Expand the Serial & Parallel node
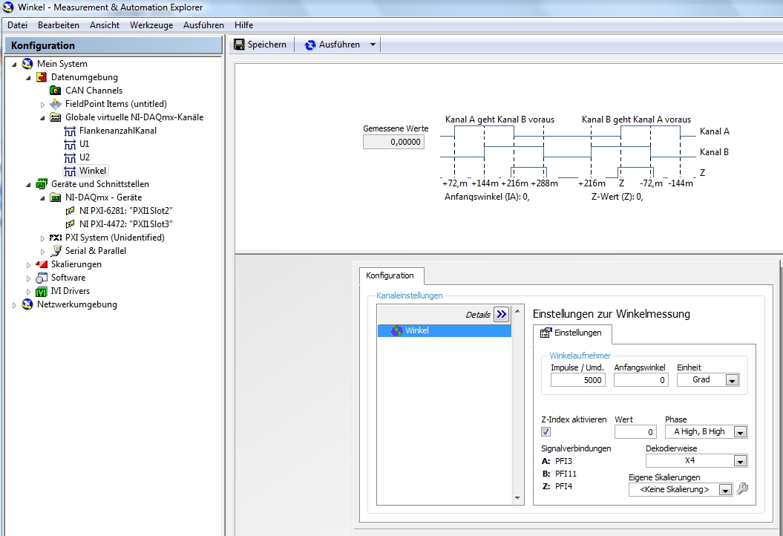Screen dimensions: 783x536 tap(42, 252)
